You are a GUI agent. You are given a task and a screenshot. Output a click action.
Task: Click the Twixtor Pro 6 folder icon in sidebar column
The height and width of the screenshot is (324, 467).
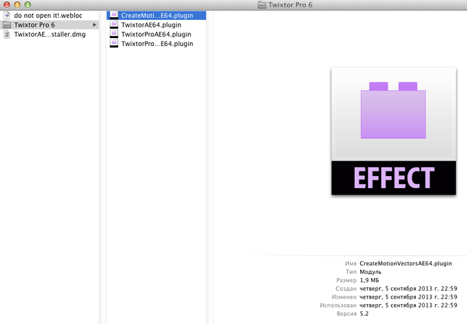click(x=7, y=25)
